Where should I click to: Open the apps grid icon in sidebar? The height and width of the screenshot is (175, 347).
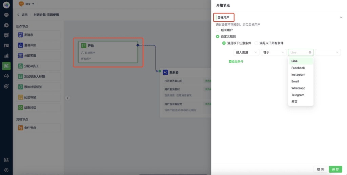pyautogui.click(x=6, y=160)
